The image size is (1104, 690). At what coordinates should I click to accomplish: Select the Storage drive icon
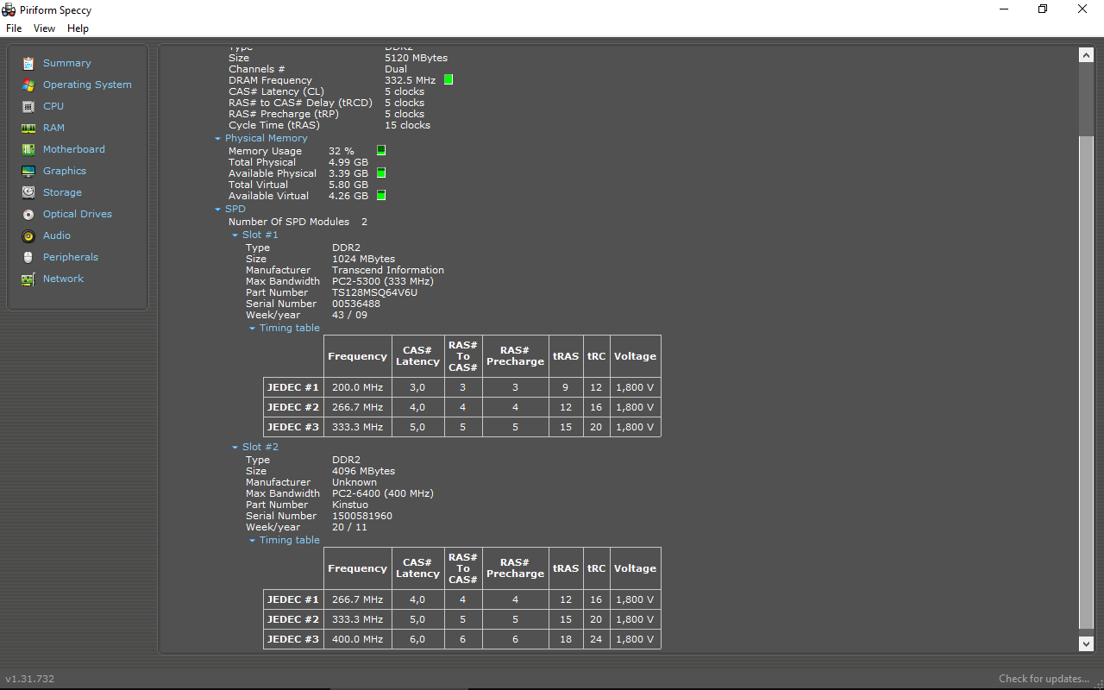[28, 192]
